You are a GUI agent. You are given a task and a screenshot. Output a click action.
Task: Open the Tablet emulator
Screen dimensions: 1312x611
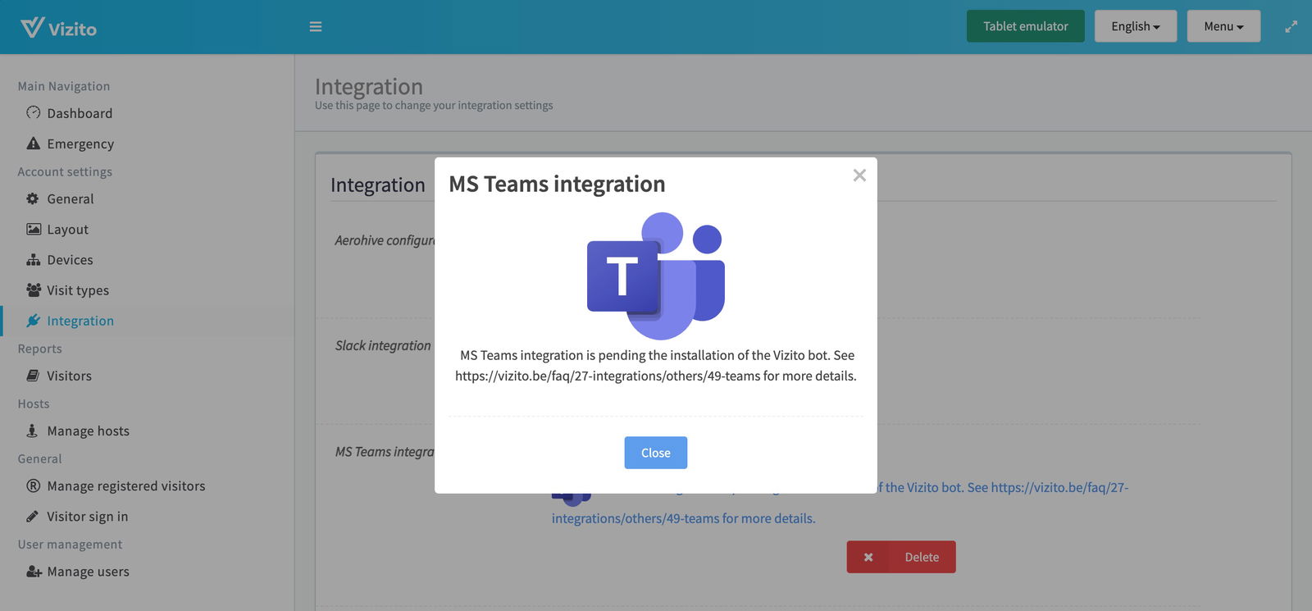[x=1025, y=26]
